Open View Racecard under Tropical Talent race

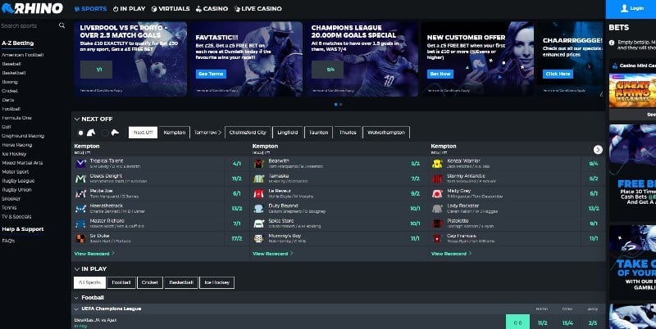pyautogui.click(x=94, y=254)
